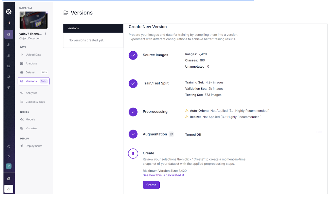Click the folder icon next to Versions heading
The height and width of the screenshot is (203, 329).
(65, 13)
